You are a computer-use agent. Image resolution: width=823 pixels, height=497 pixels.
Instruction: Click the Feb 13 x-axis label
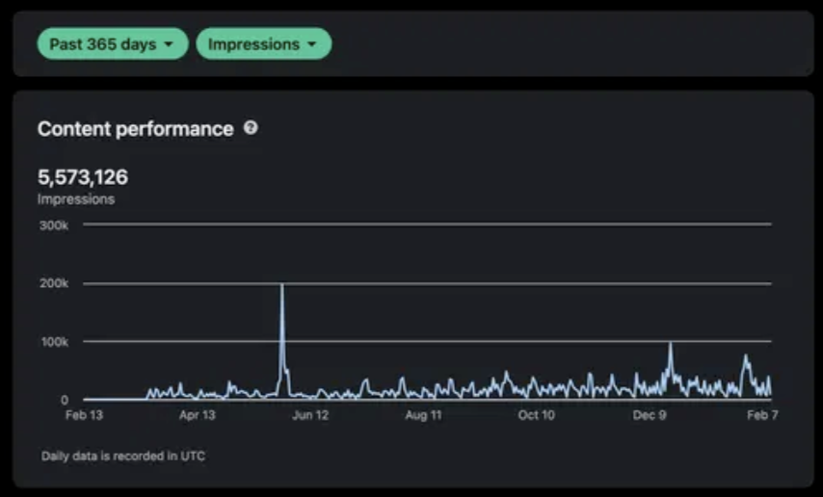84,415
